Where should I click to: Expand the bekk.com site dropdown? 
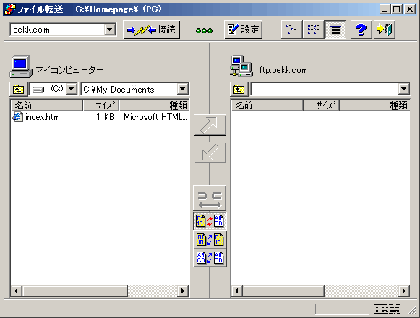pos(110,30)
